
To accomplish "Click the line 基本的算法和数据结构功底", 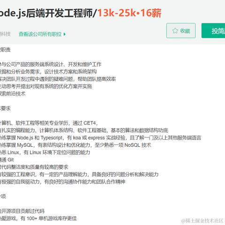I will point(84,130).
